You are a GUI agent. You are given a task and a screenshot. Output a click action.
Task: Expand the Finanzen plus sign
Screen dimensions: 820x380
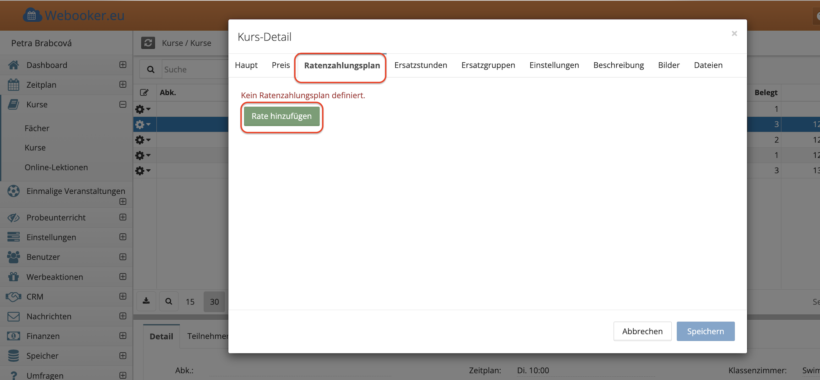click(123, 336)
